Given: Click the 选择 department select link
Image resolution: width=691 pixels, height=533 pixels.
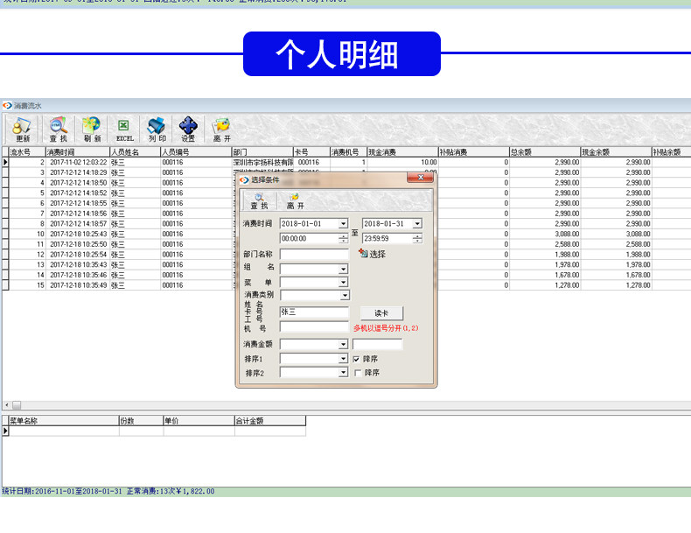Looking at the screenshot, I should (x=373, y=254).
